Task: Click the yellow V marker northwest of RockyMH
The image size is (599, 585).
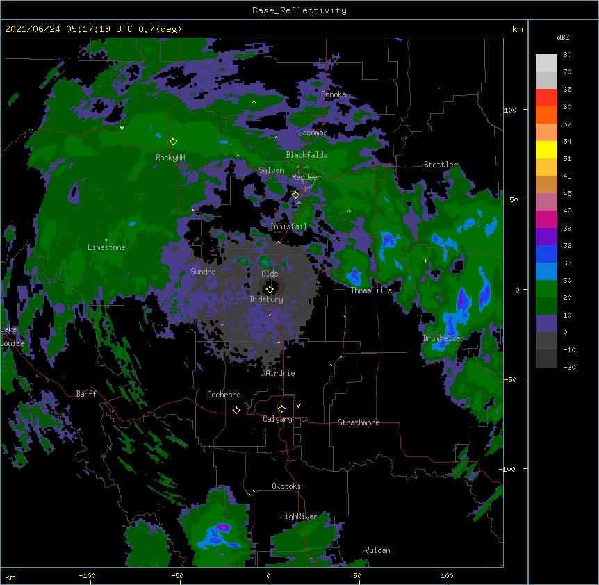Action: tap(122, 128)
